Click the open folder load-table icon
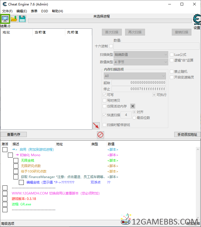This screenshot has height=227, width=201. click(x=14, y=19)
